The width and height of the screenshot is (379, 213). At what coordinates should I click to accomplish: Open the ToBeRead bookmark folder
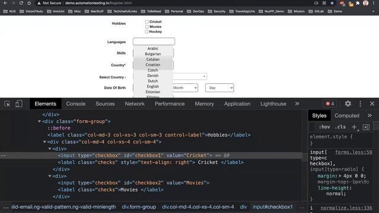pos(151,11)
